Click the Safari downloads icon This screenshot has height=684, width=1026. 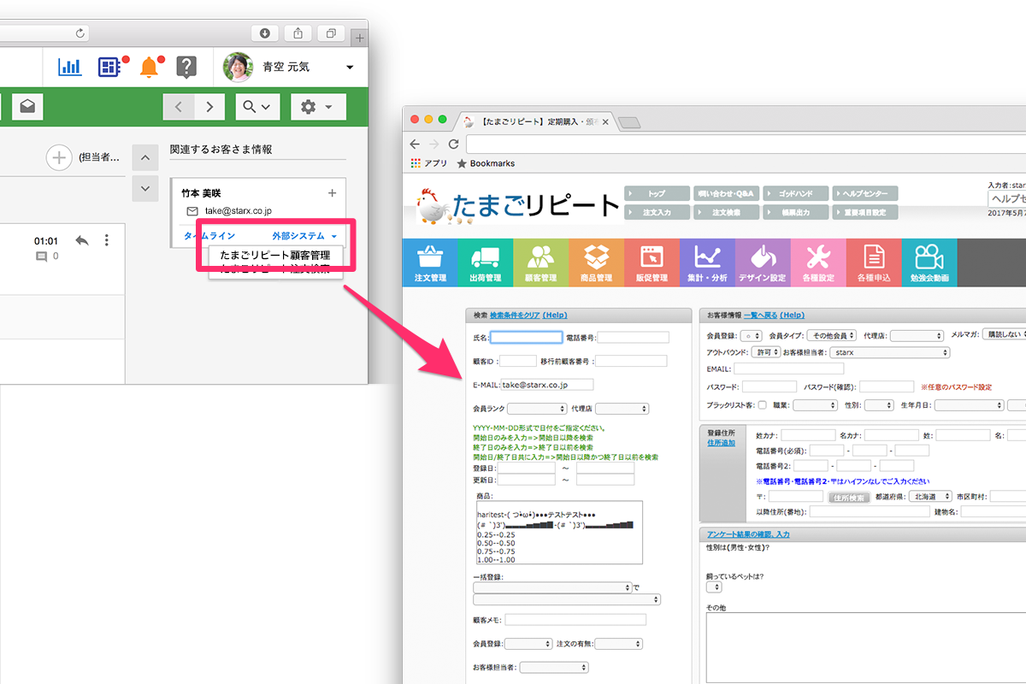(x=265, y=32)
